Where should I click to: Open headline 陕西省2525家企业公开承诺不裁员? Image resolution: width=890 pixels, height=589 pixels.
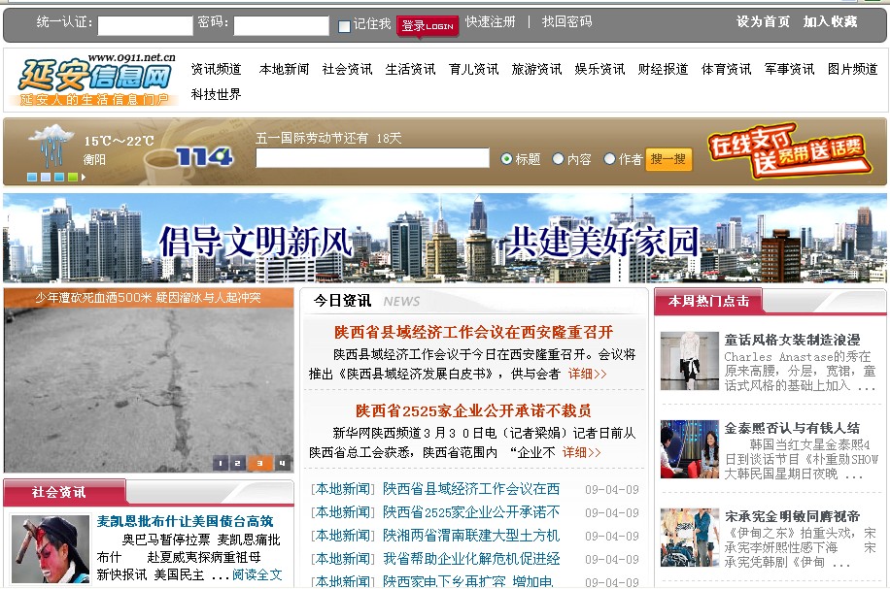pos(473,410)
